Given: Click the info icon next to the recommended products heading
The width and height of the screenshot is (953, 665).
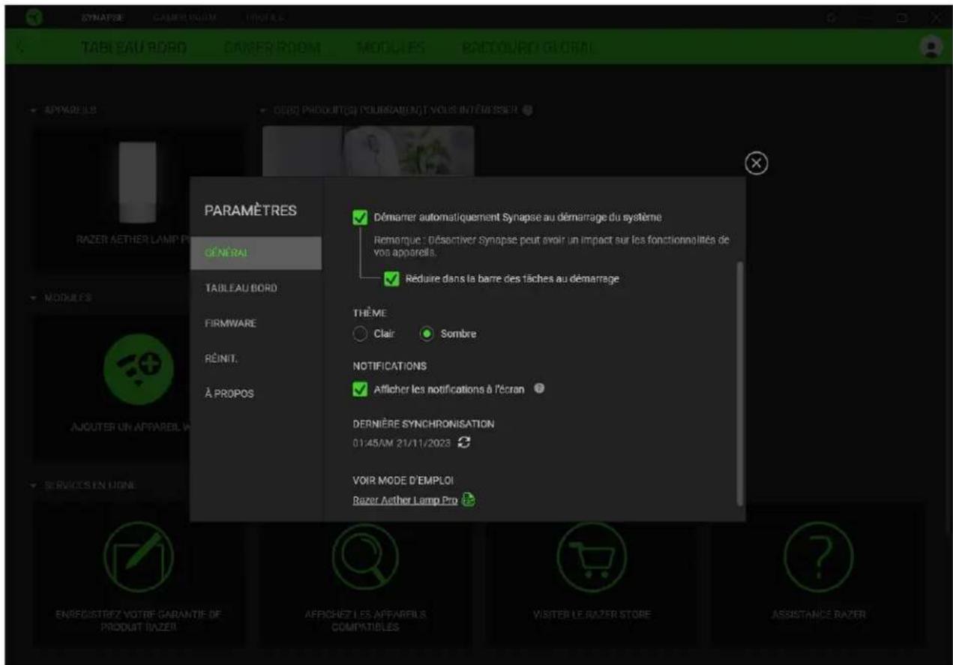Looking at the screenshot, I should pos(528,110).
